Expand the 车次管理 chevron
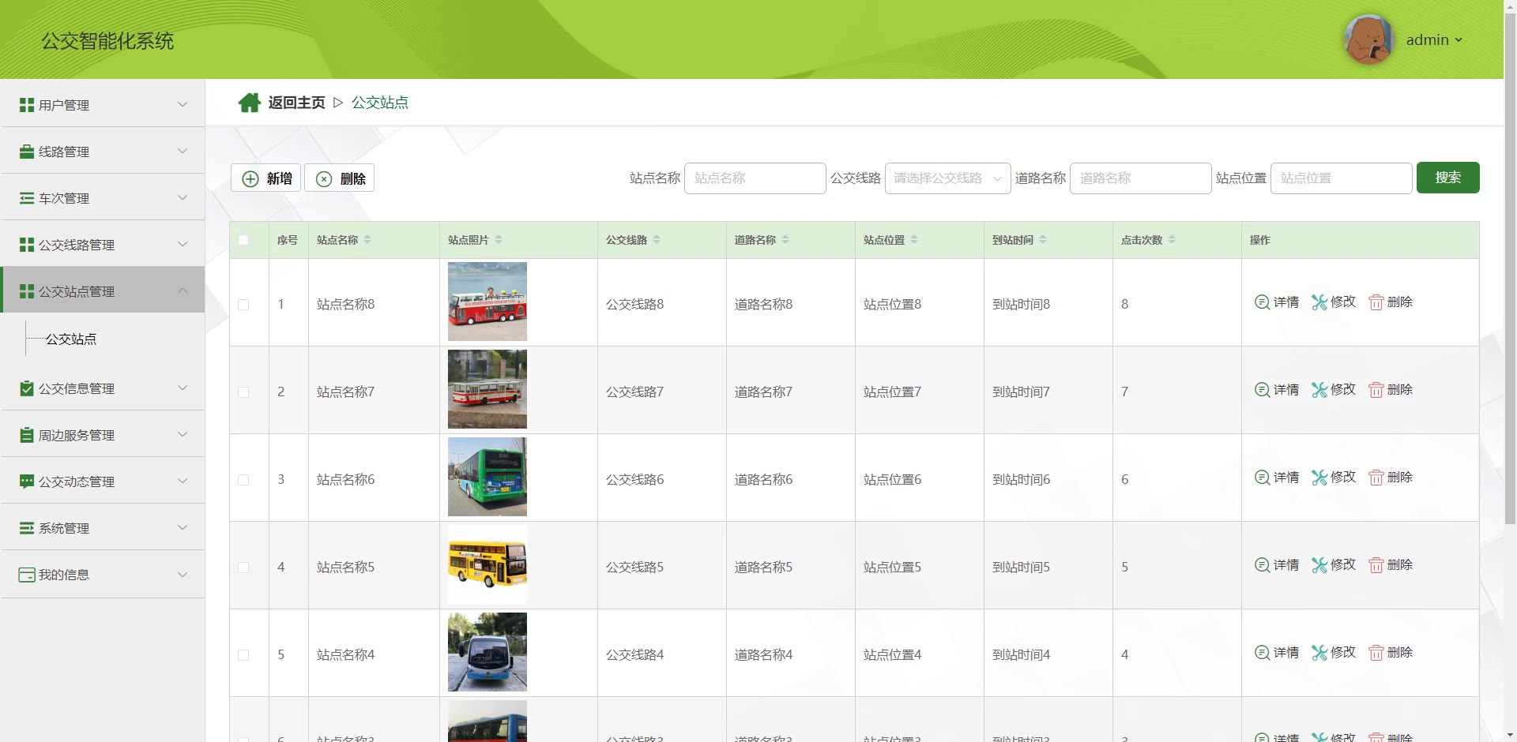 (183, 197)
